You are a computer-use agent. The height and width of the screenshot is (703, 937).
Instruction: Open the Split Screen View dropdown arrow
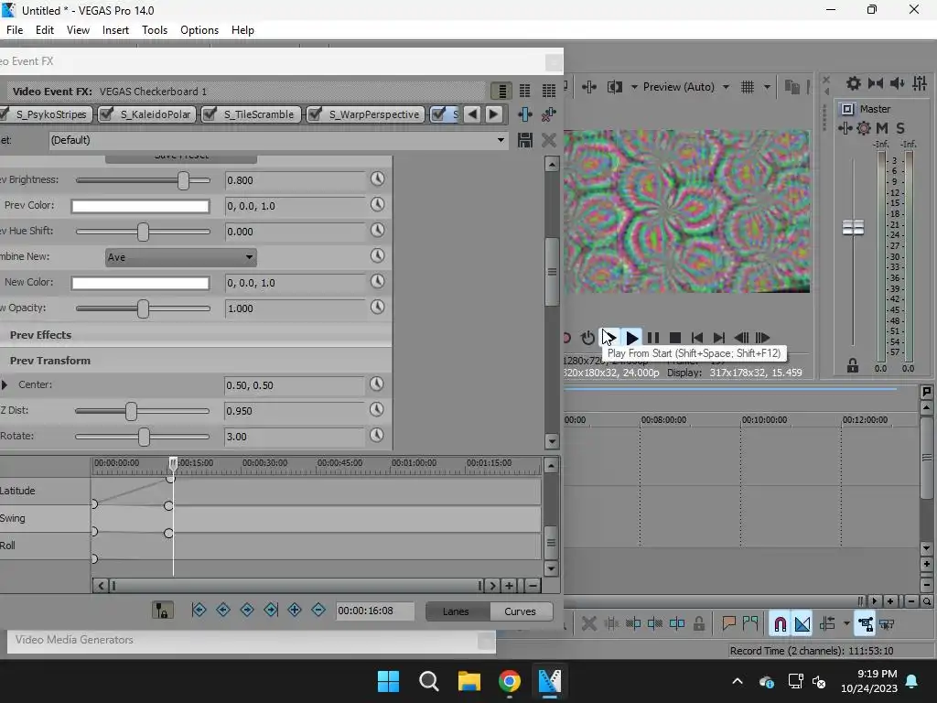[634, 87]
